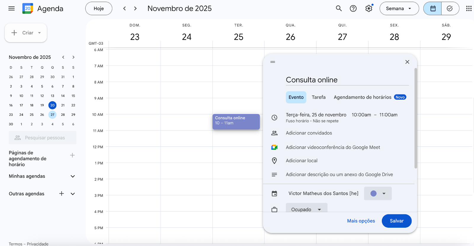Open the Google apps grid

(469, 9)
